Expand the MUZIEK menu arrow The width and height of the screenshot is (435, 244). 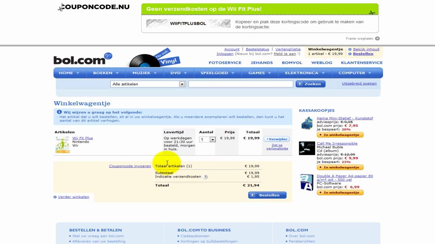pos(155,73)
